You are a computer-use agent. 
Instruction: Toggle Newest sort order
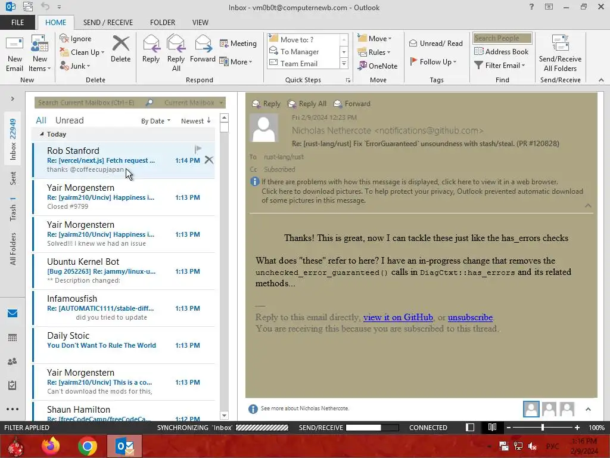pos(195,120)
